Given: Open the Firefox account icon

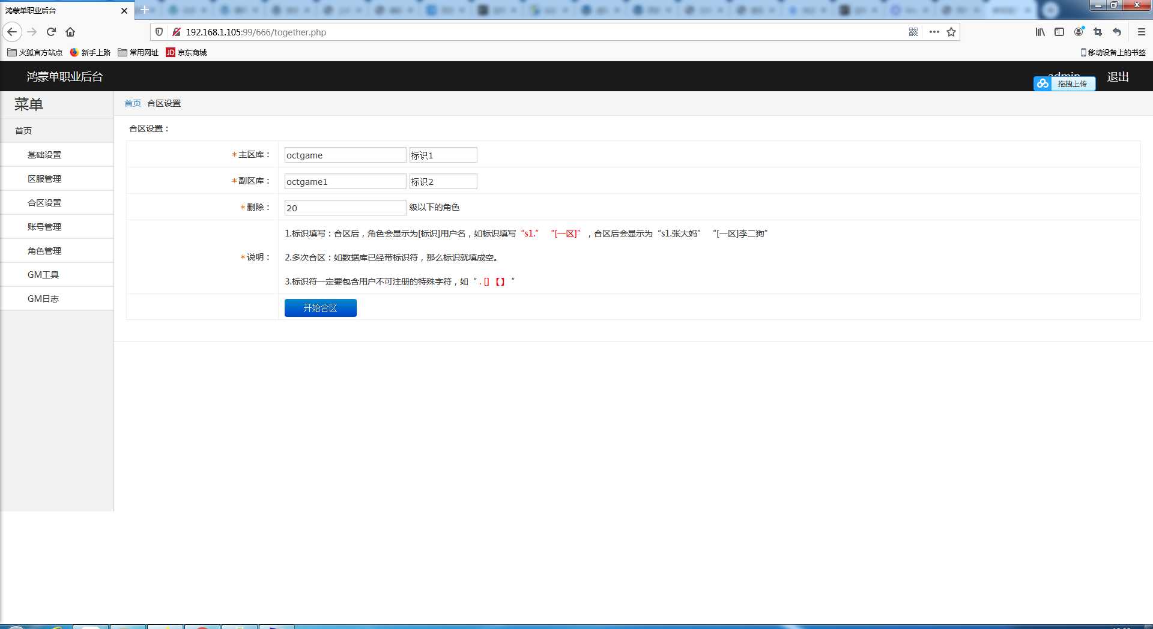Looking at the screenshot, I should [1079, 32].
